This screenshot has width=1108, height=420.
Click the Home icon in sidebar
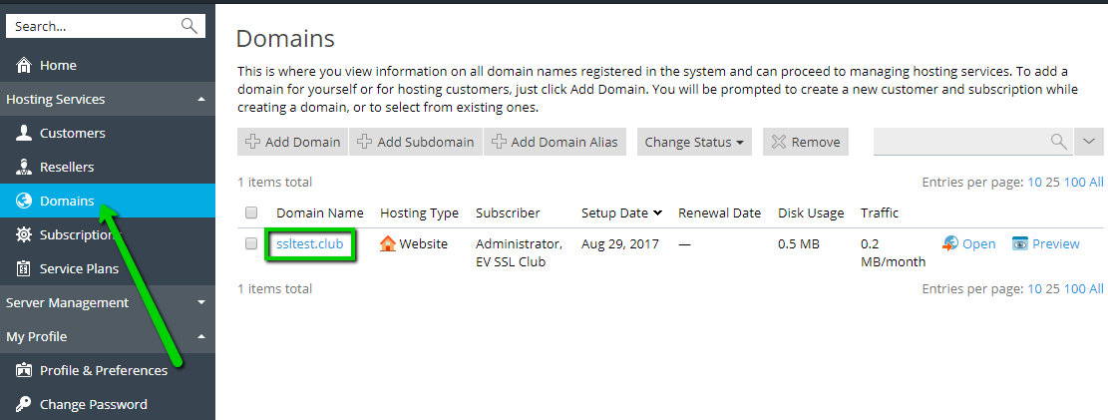point(24,66)
